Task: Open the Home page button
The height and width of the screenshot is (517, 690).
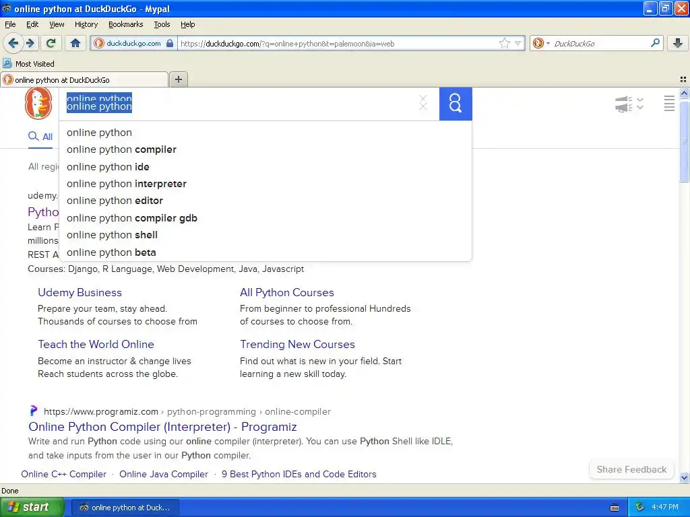Action: point(75,43)
